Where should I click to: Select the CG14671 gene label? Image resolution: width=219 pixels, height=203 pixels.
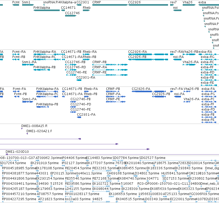coord(68,8)
